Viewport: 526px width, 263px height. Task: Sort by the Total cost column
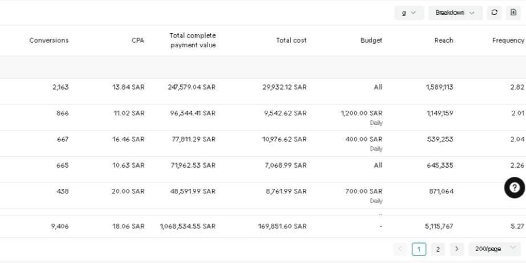pos(291,41)
